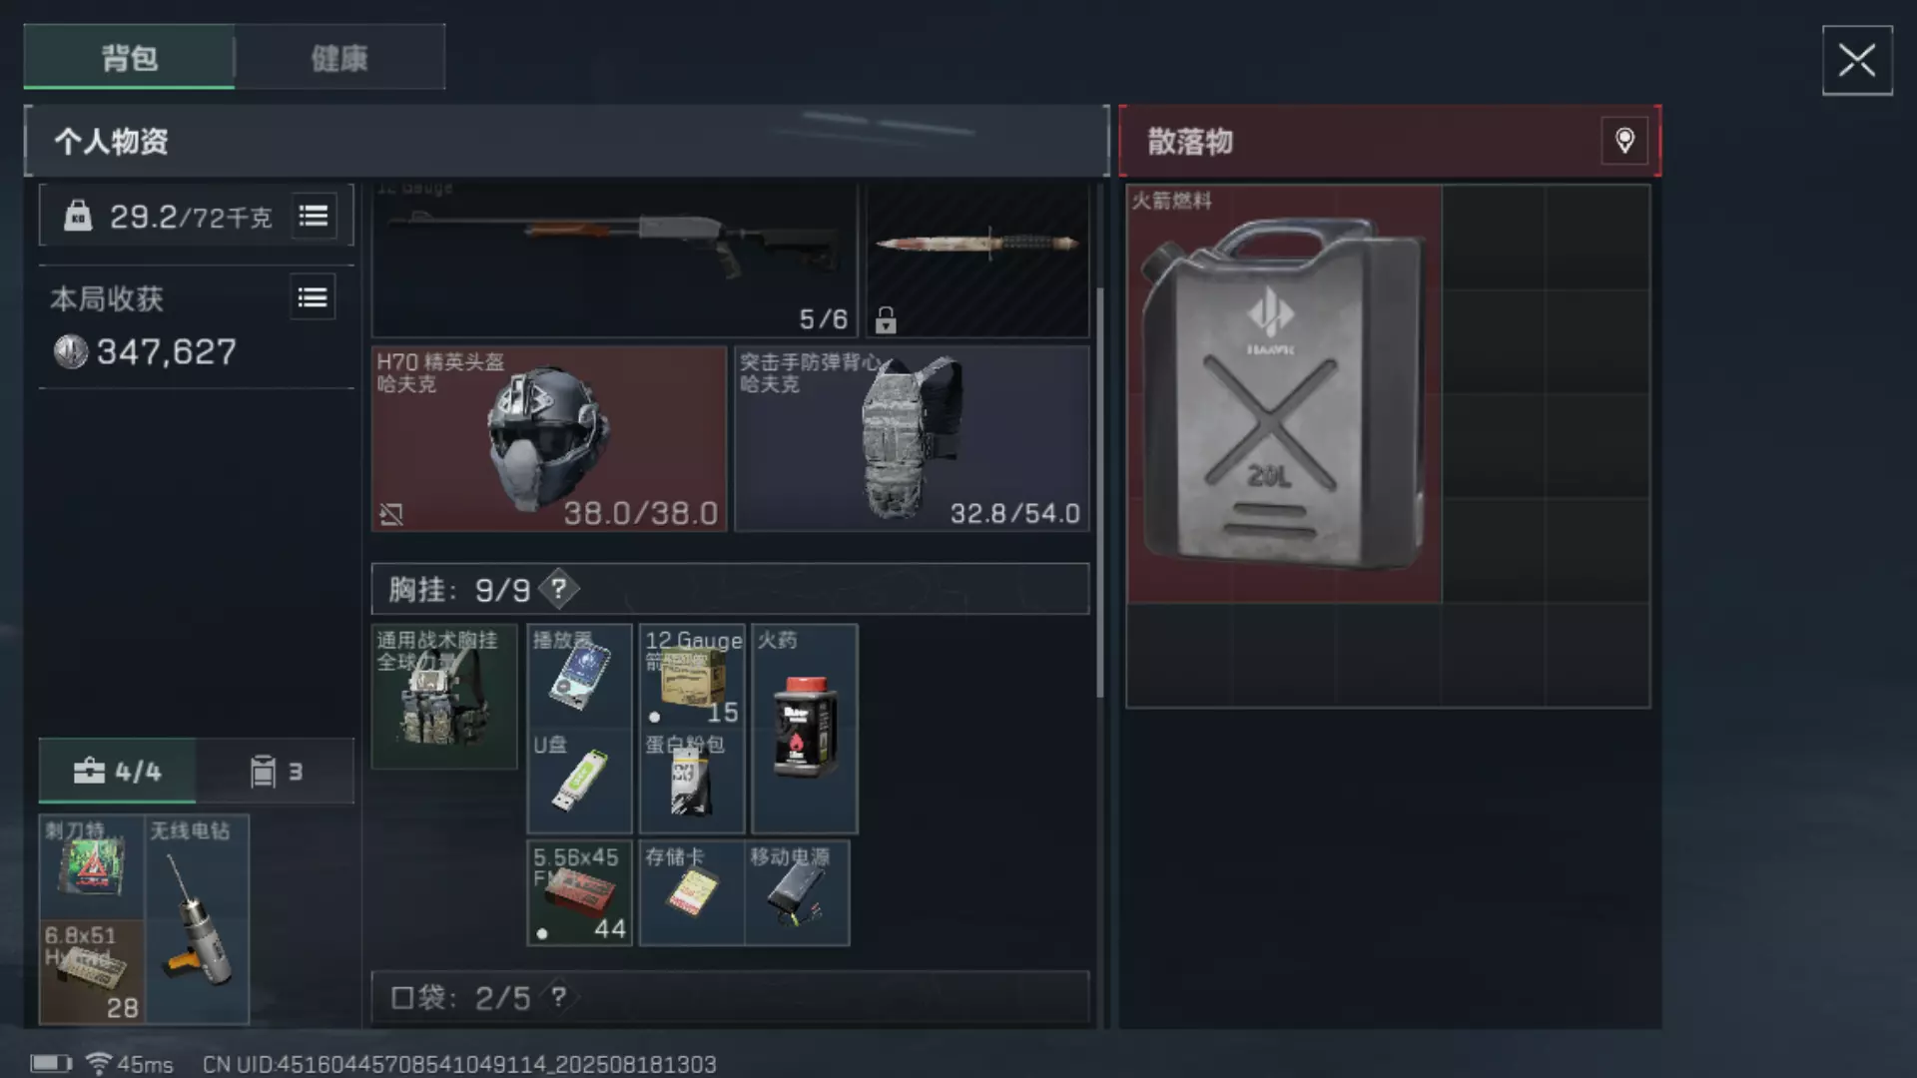Select the 移动电源 power bank item
This screenshot has width=1917, height=1078.
pyautogui.click(x=797, y=892)
